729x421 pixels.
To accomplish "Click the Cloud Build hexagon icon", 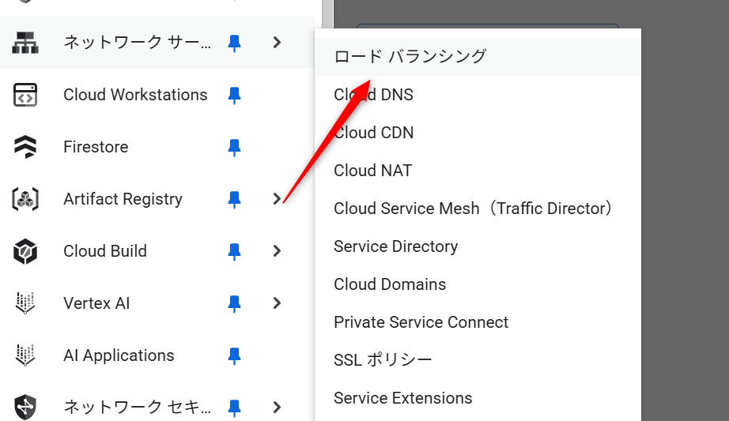I will pyautogui.click(x=25, y=251).
